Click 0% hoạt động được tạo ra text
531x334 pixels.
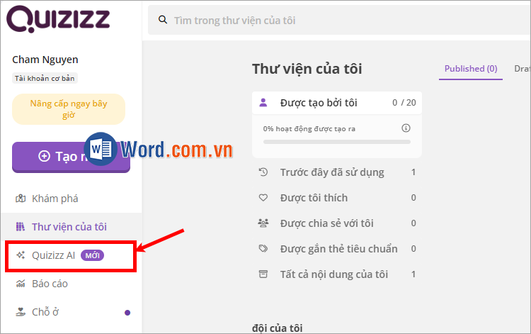click(309, 129)
